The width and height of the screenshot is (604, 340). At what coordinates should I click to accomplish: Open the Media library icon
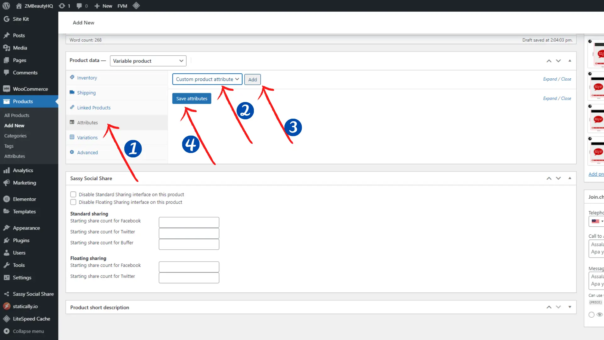click(7, 48)
